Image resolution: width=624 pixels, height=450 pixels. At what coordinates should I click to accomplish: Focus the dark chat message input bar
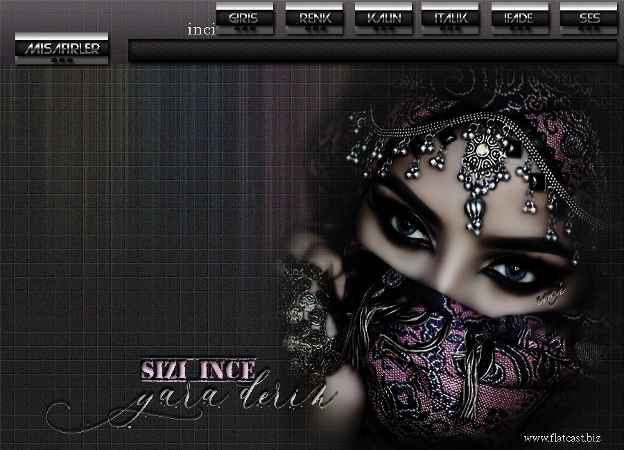[372, 51]
